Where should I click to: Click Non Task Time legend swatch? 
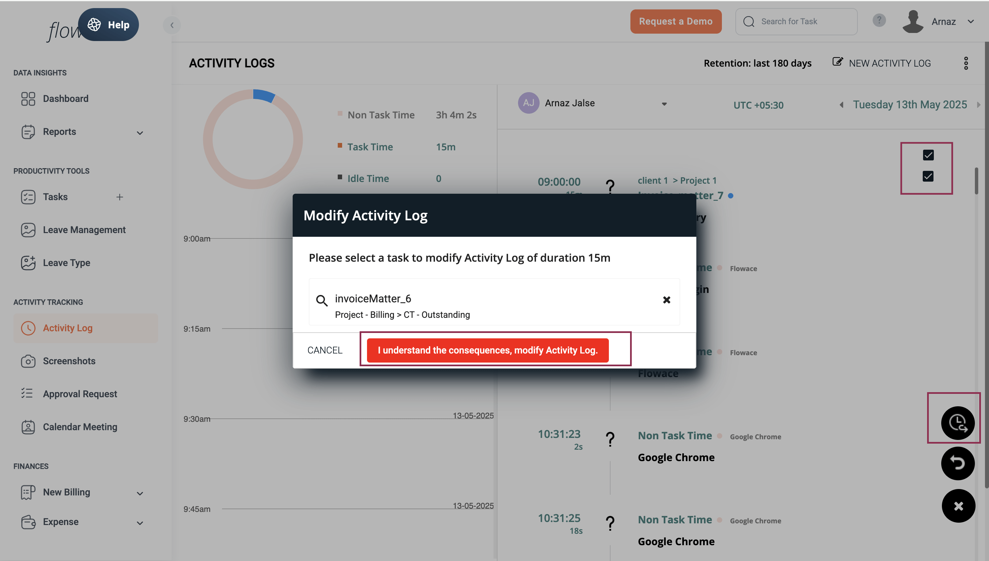click(340, 113)
